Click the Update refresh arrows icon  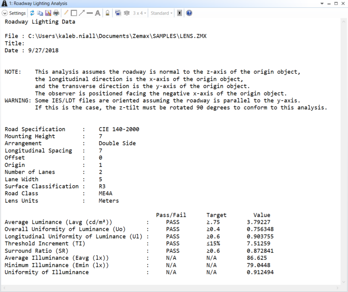[x=32, y=13]
